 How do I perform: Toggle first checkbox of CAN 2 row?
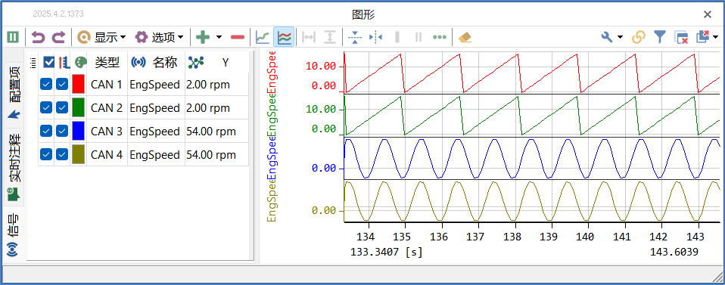tap(45, 107)
